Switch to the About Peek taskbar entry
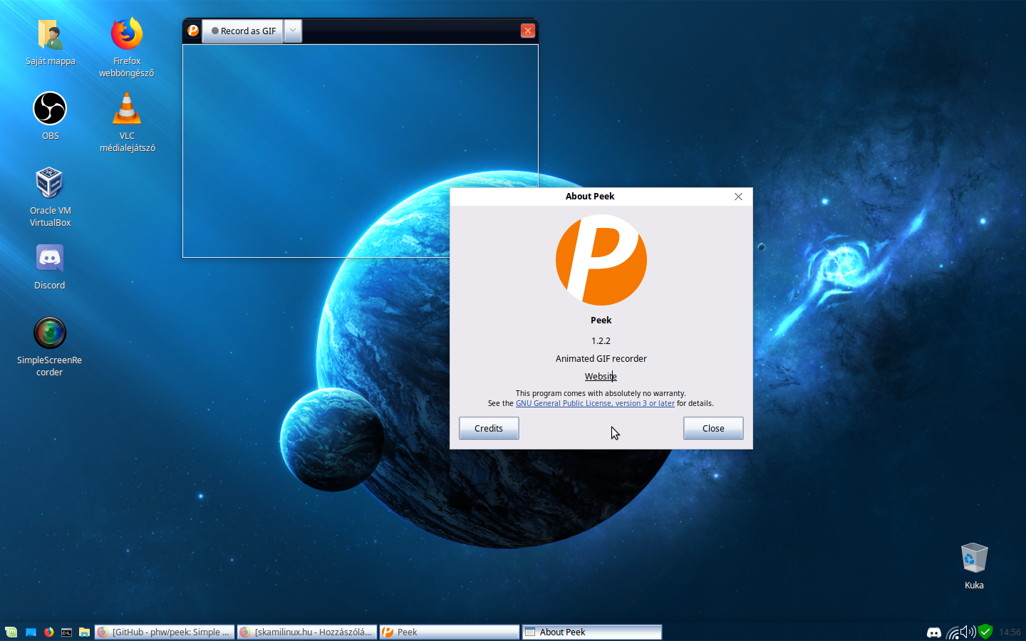1026x641 pixels. point(592,632)
